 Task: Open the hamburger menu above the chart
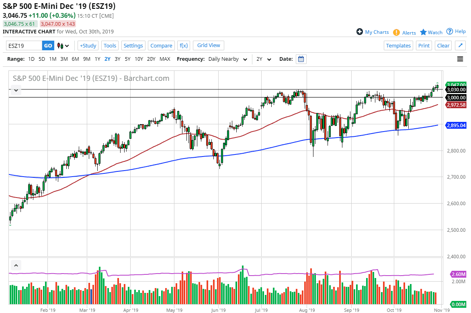coord(459,59)
